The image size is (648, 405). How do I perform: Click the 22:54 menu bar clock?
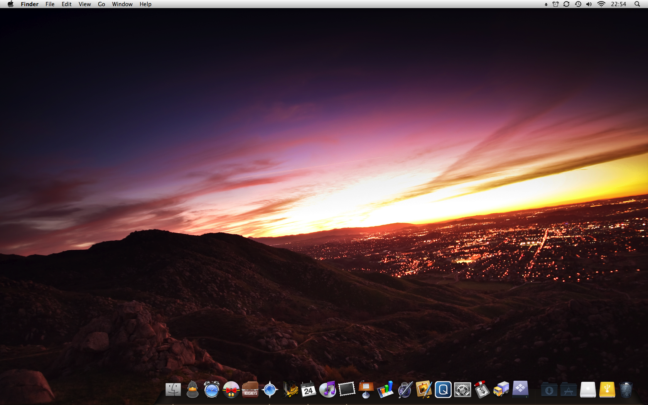point(618,4)
